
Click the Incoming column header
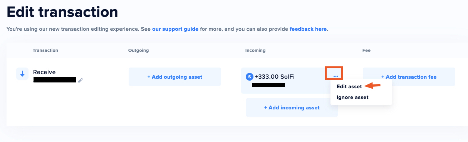coord(255,50)
